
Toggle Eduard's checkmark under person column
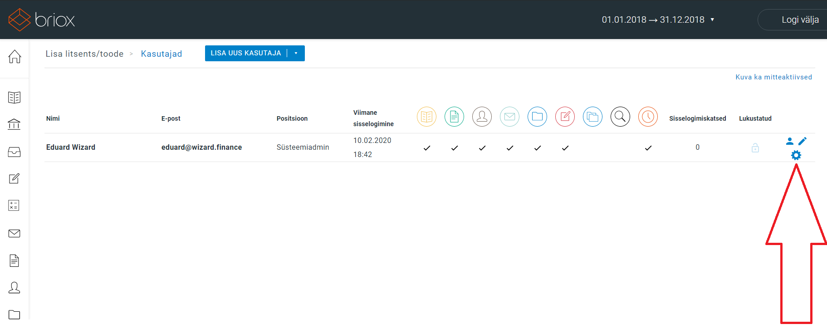pyautogui.click(x=482, y=148)
